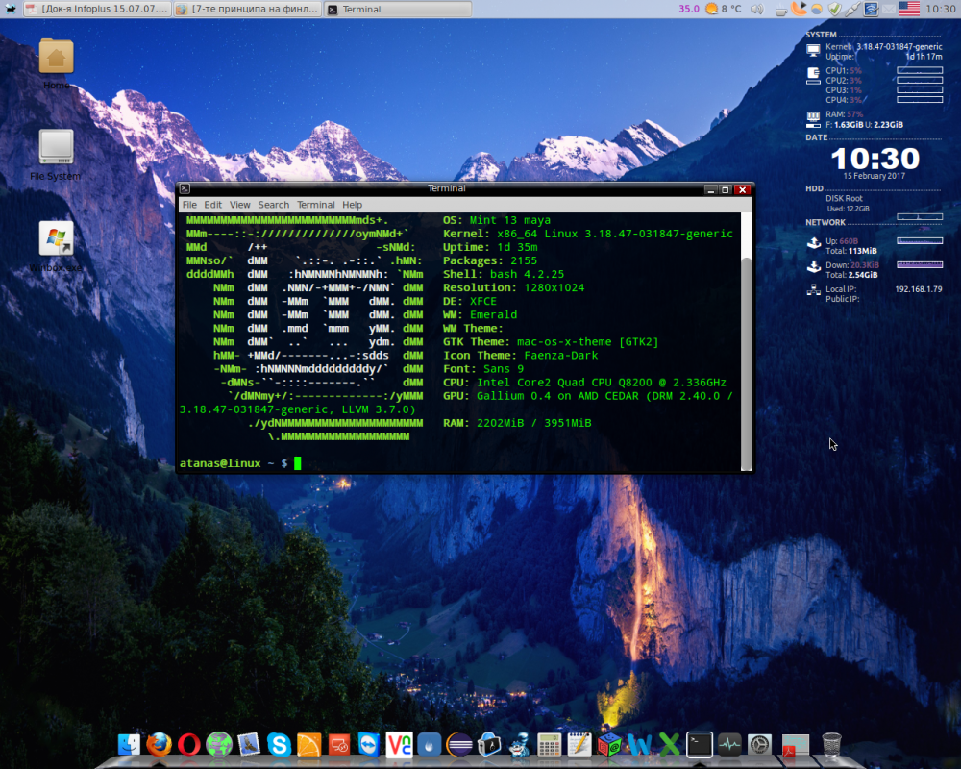Switch to '7-те принципа' taskbar window

pyautogui.click(x=247, y=9)
